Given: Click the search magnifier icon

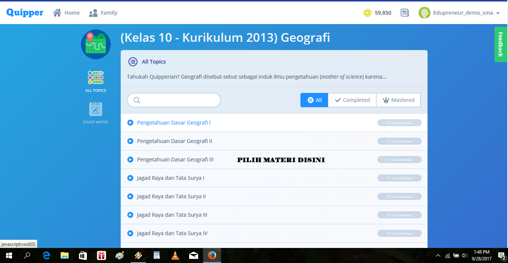Looking at the screenshot, I should [136, 100].
